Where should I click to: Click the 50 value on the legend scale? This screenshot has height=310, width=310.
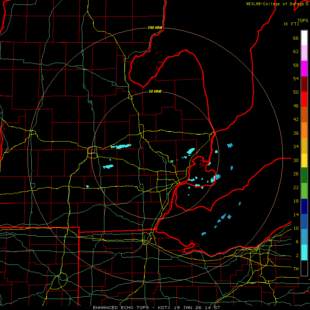(296, 92)
